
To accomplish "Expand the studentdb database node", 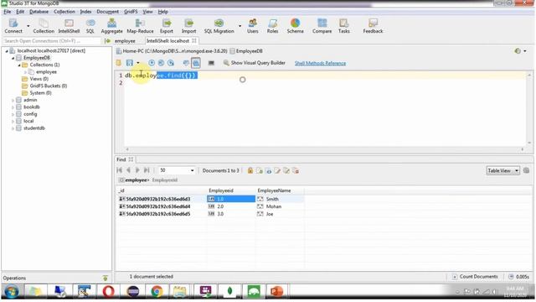I will click(x=13, y=128).
